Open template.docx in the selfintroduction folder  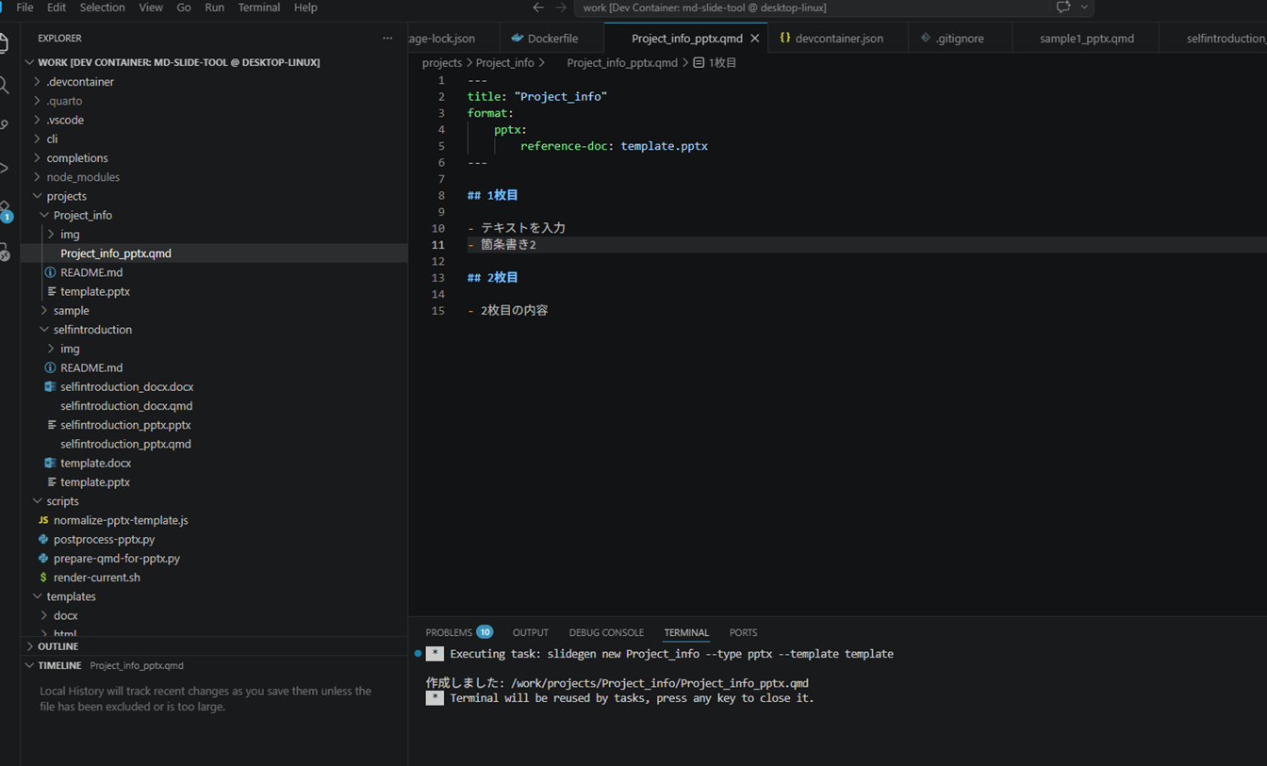click(x=95, y=463)
